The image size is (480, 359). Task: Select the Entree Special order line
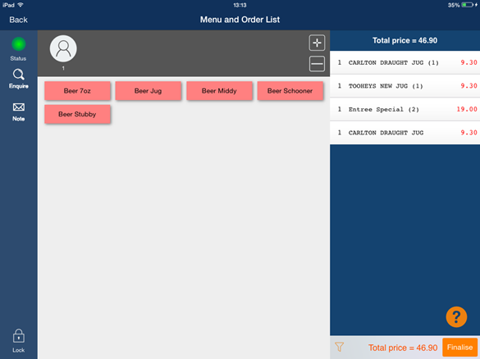405,109
